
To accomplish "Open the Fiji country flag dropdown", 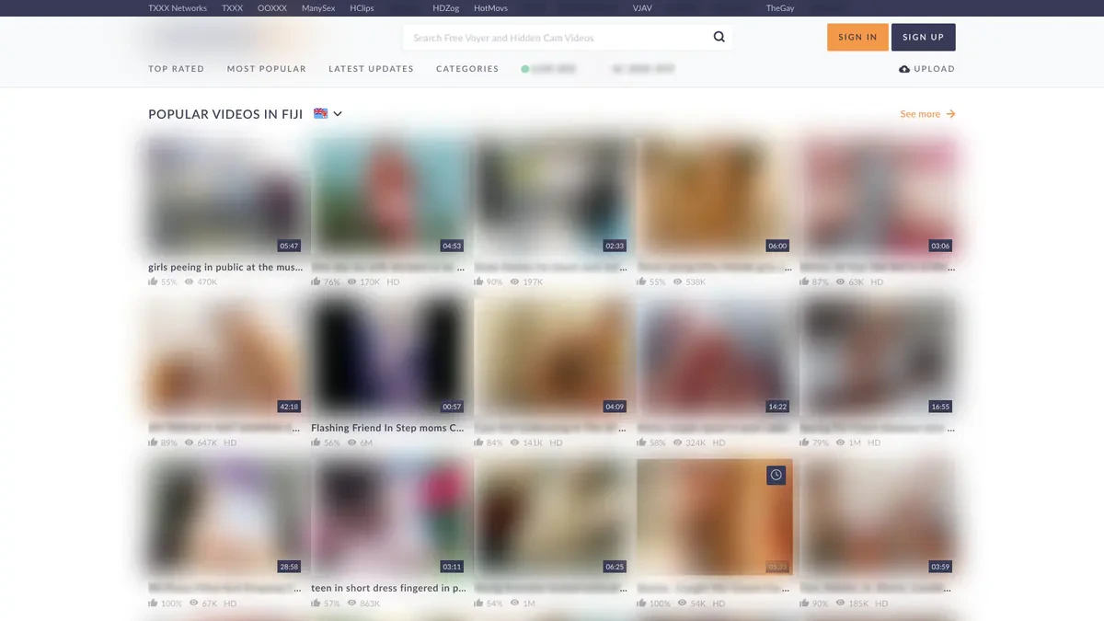I will click(328, 113).
